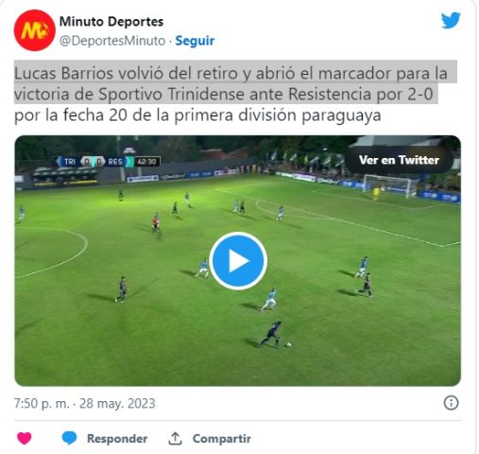Click the goalkeeper in yellow in video
This screenshot has height=454, width=479.
click(x=376, y=193)
